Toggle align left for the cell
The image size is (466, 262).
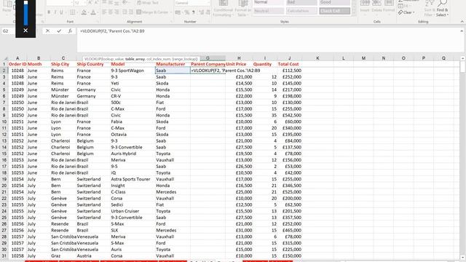tap(104, 12)
